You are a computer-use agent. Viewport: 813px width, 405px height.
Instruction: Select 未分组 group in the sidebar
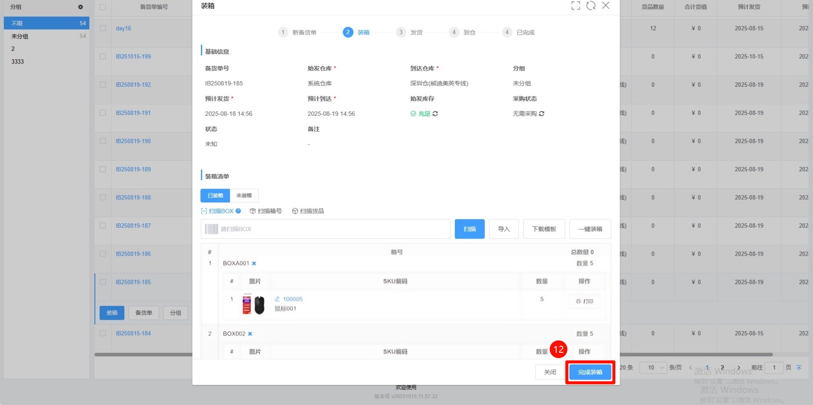coord(20,36)
